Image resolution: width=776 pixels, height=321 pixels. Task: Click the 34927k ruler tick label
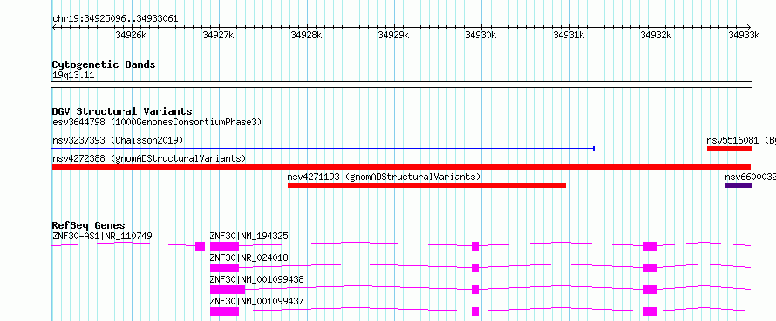[x=219, y=35]
